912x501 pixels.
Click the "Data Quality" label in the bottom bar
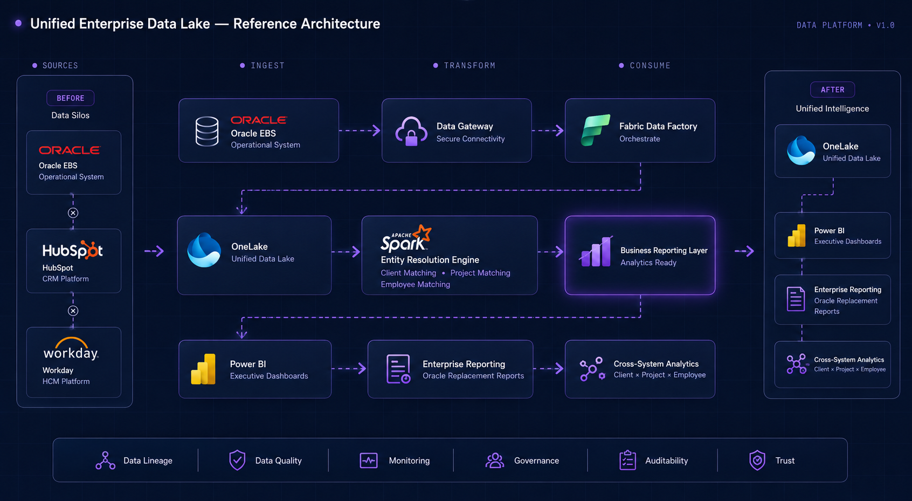[x=278, y=461]
